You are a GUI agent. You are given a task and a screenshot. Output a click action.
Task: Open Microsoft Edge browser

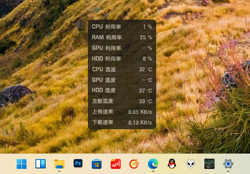click(153, 164)
